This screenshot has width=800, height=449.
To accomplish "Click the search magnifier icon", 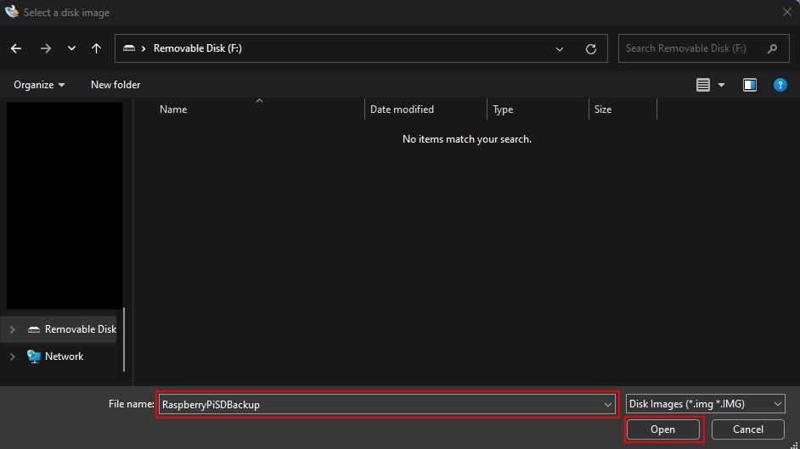I will (x=772, y=48).
